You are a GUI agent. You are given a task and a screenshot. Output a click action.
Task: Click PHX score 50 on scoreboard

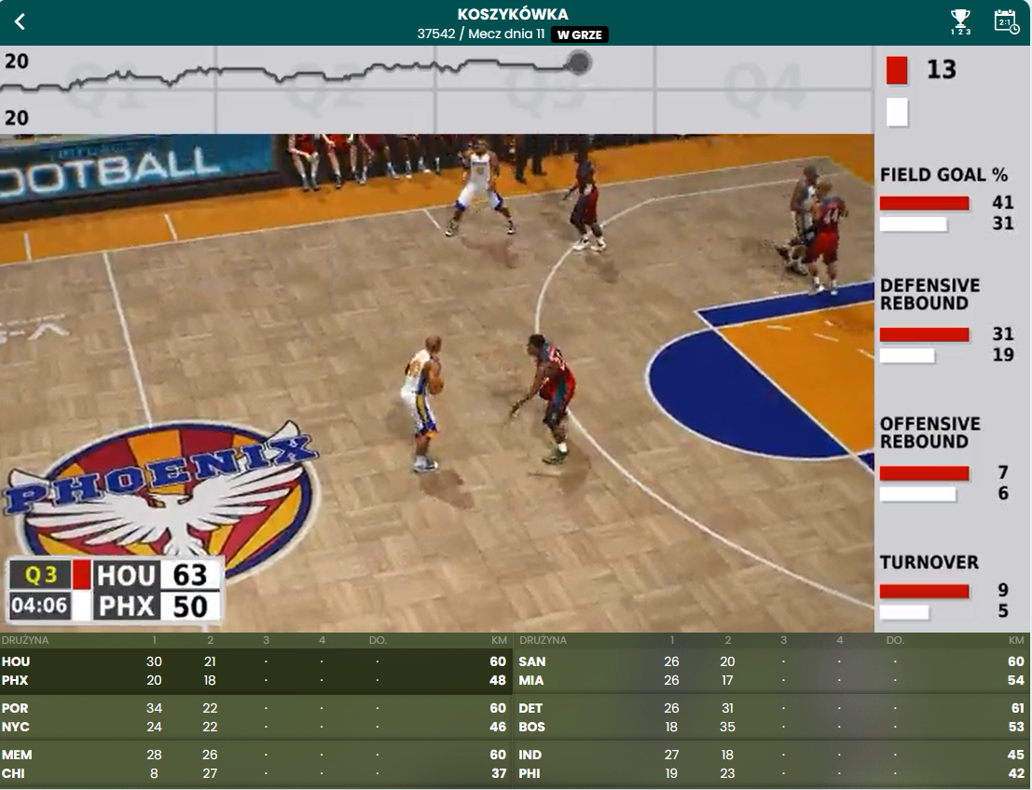[x=189, y=606]
